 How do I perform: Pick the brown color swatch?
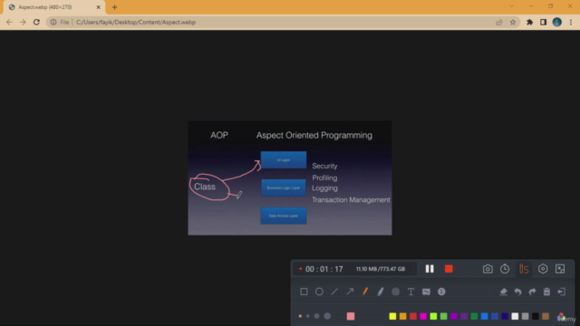546,316
